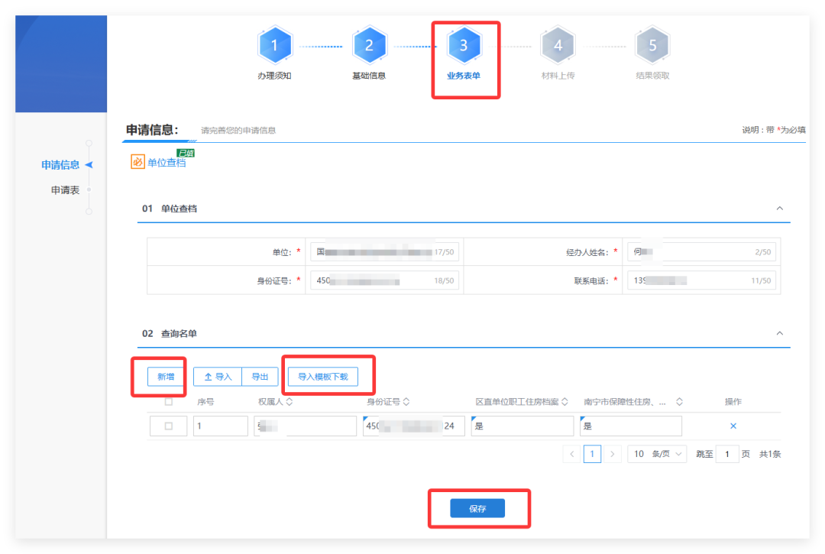Viewport: 825px width, 554px height.
Task: Toggle the select-all header checkbox
Action: (x=169, y=402)
